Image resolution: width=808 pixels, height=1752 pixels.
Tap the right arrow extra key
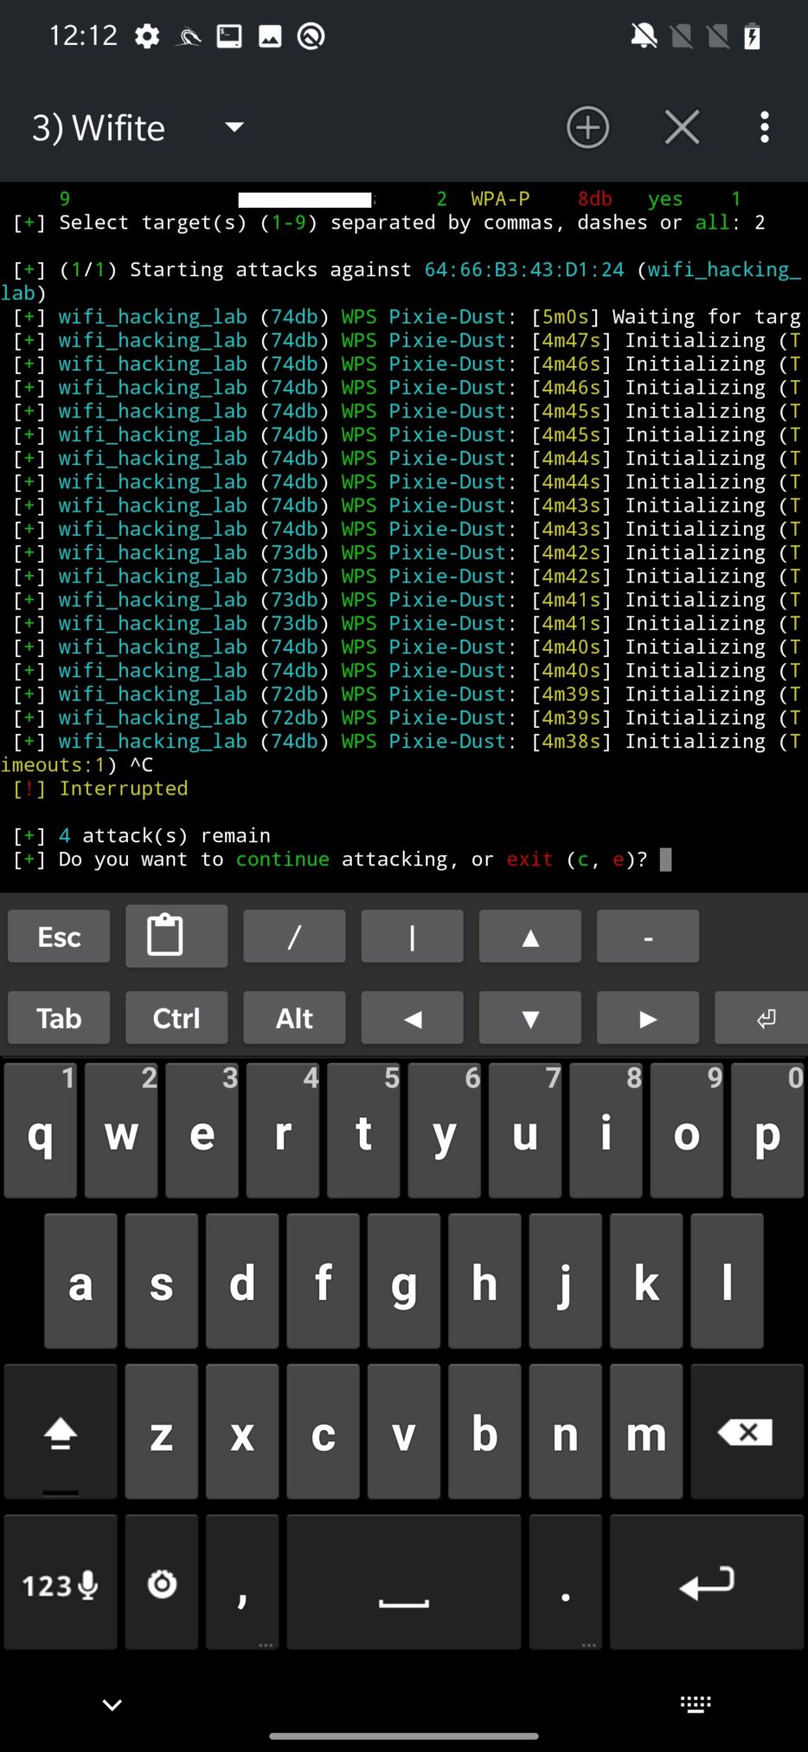648,1018
